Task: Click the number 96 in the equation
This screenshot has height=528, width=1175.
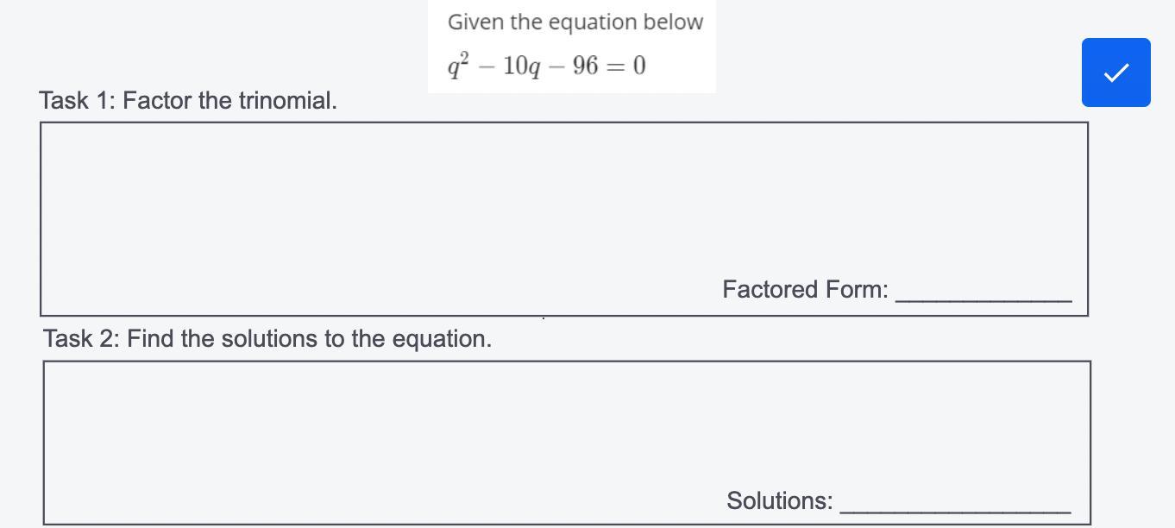Action: click(x=585, y=66)
